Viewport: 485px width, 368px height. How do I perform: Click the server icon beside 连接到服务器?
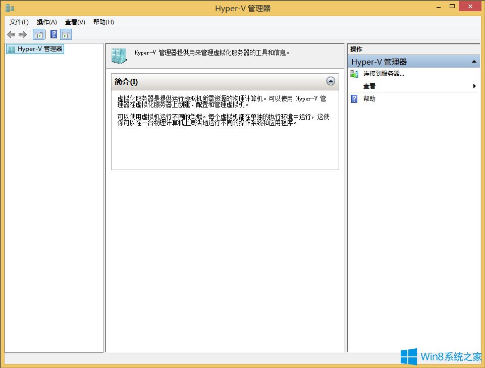coord(354,74)
